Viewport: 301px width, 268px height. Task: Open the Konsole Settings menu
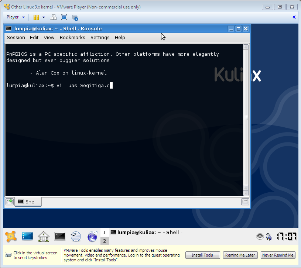pyautogui.click(x=100, y=38)
